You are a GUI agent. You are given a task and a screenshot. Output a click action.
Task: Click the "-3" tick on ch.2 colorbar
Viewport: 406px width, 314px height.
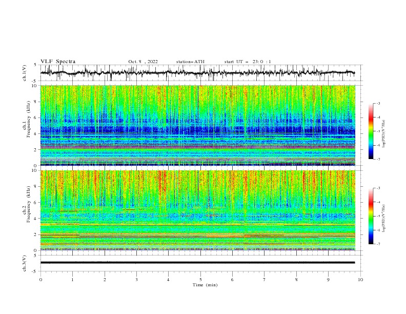click(378, 188)
